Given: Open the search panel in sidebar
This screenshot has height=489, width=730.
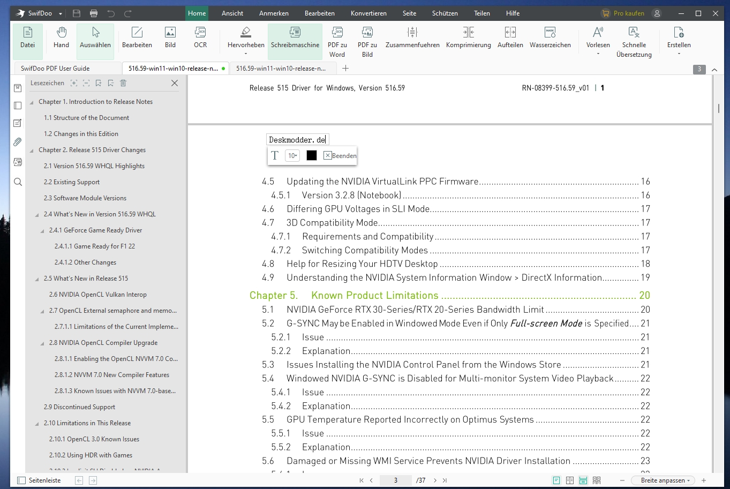Looking at the screenshot, I should 18,182.
